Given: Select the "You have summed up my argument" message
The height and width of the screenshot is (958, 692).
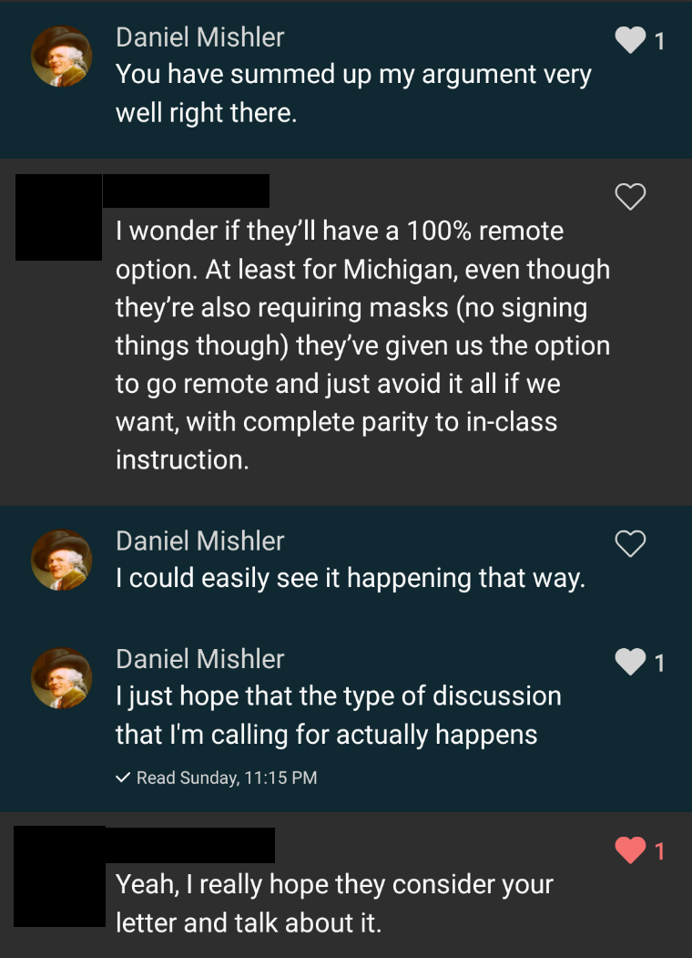Looking at the screenshot, I should click(x=353, y=94).
